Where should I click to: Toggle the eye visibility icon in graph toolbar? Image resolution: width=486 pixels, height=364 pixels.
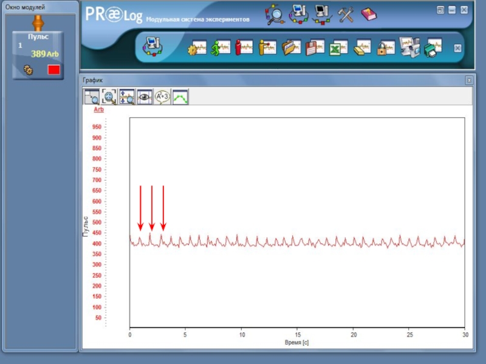145,96
